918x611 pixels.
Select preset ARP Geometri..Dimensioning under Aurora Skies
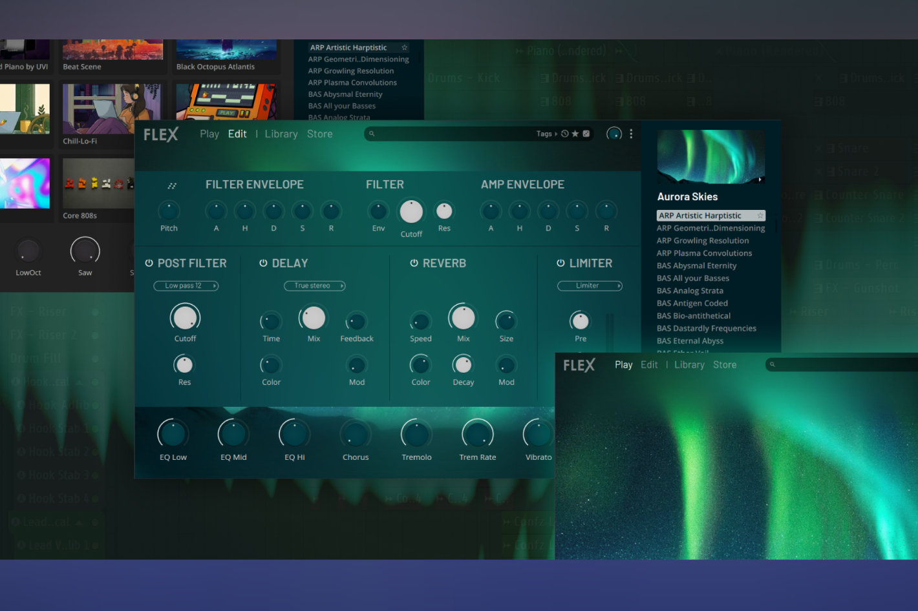710,228
